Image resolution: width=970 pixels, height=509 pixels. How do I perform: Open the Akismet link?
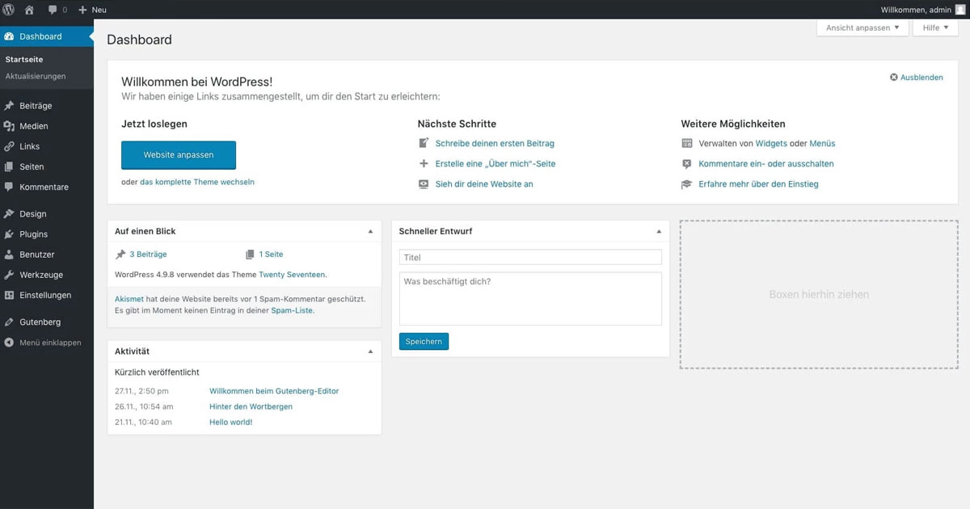click(129, 299)
